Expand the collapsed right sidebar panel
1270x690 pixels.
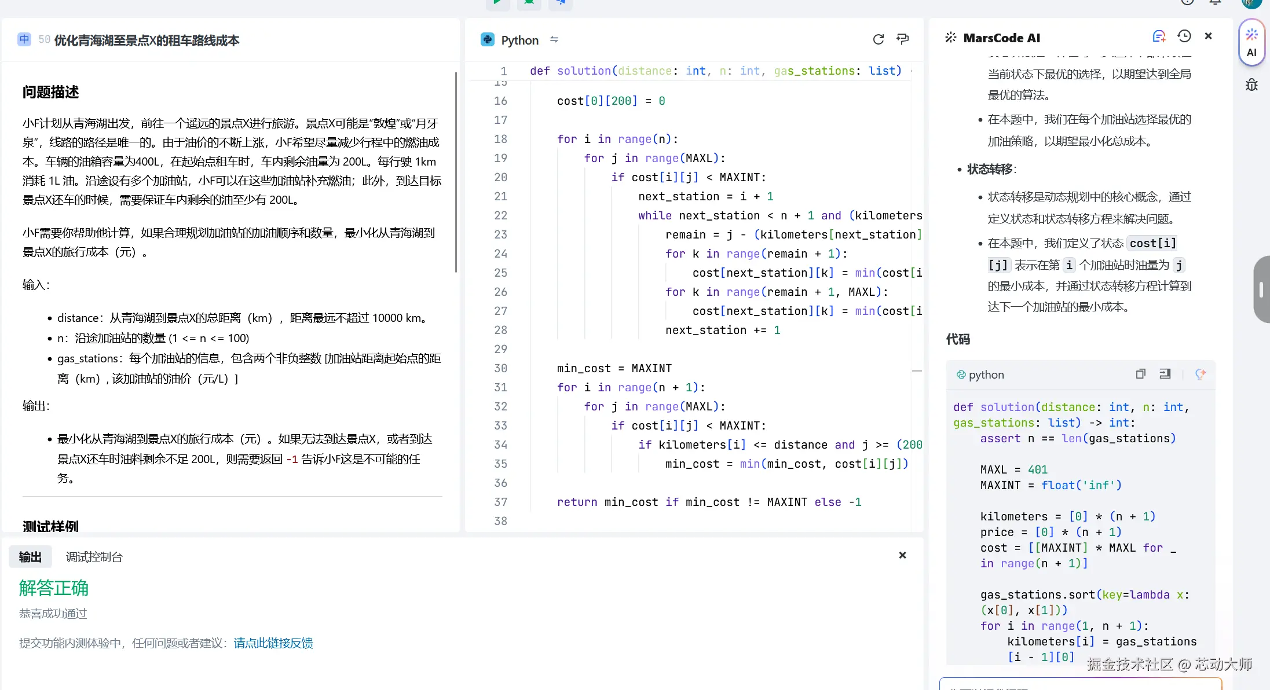click(1261, 289)
